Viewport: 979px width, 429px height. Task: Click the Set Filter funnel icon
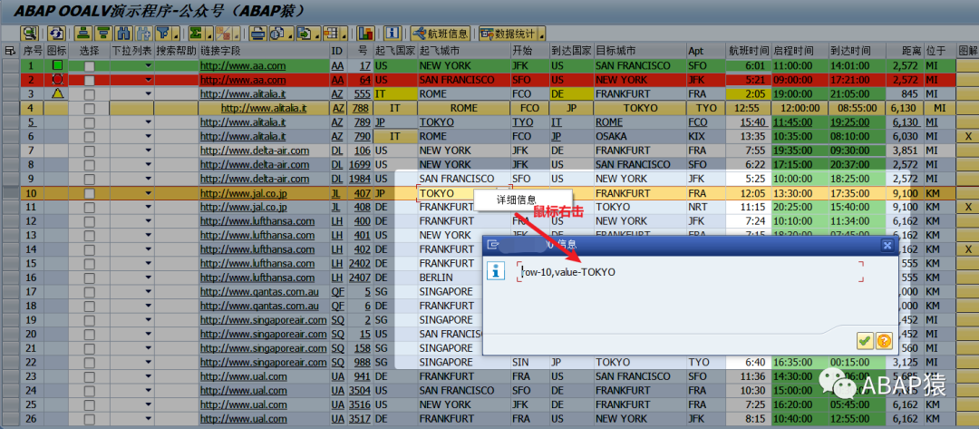(x=163, y=33)
